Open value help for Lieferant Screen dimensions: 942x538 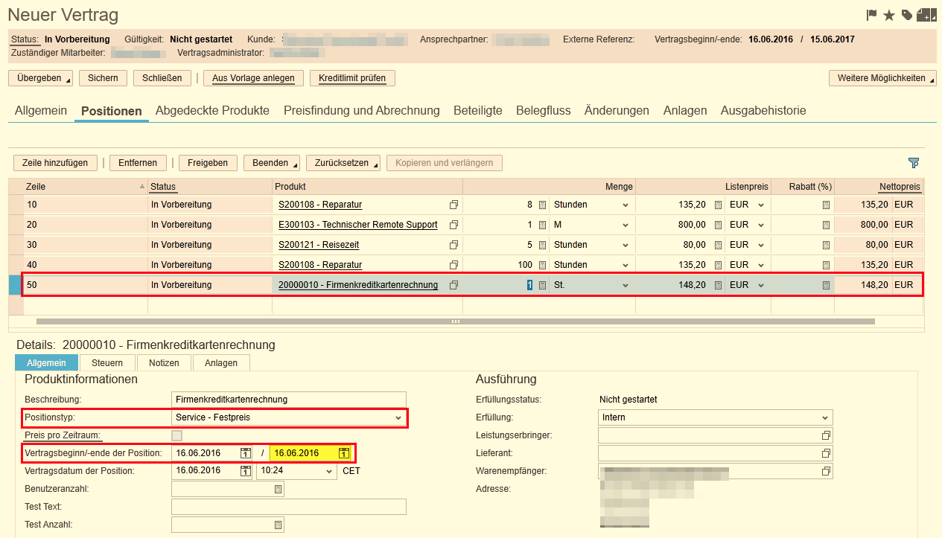pyautogui.click(x=825, y=453)
